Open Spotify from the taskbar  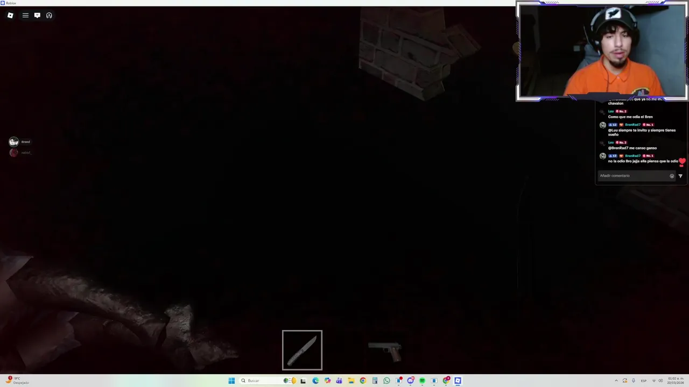(x=422, y=381)
